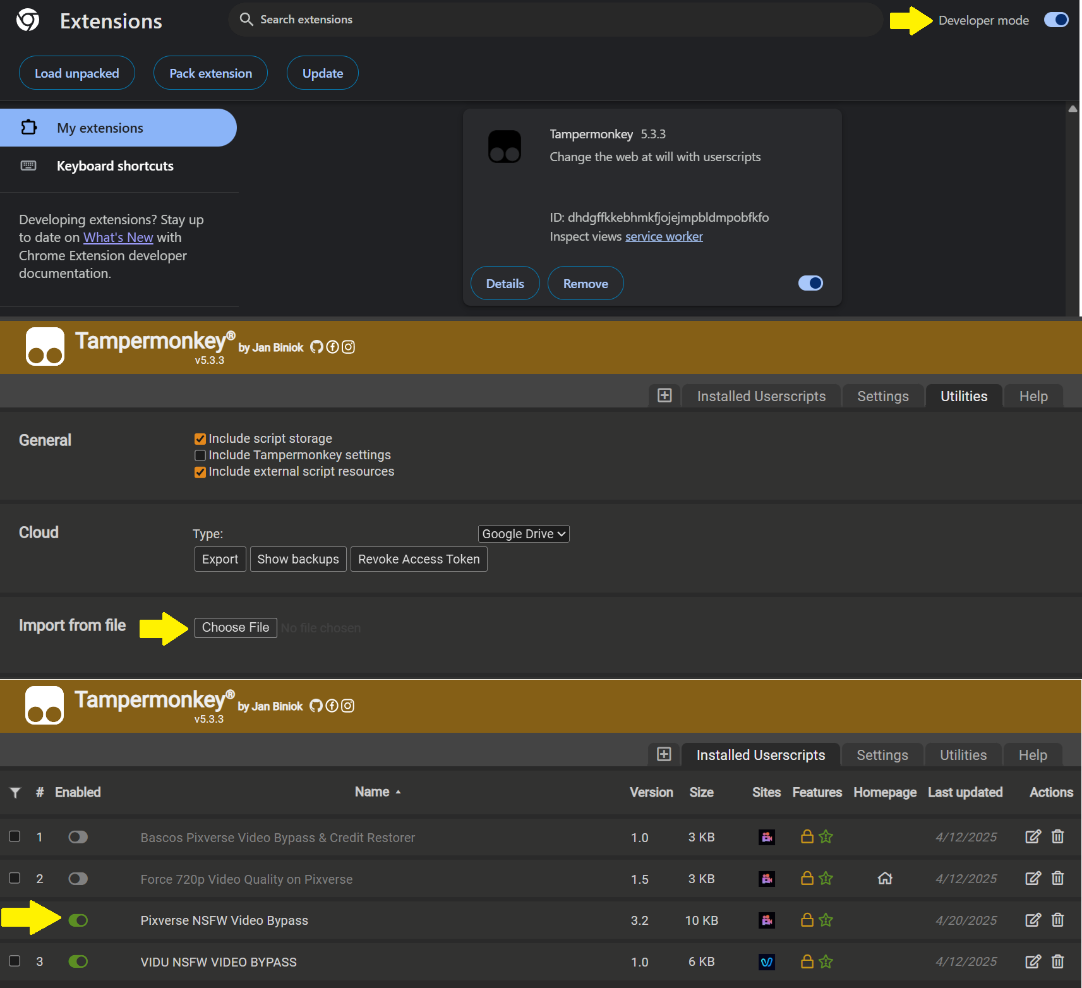Click site icon for Bascos Pixverse script
Image resolution: width=1082 pixels, height=988 pixels.
tap(767, 838)
